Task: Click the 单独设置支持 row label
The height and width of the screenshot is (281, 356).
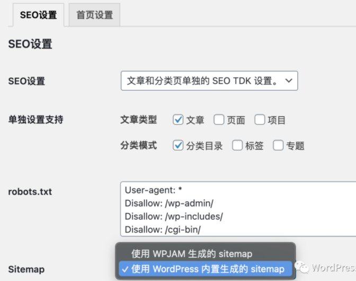Action: point(36,120)
